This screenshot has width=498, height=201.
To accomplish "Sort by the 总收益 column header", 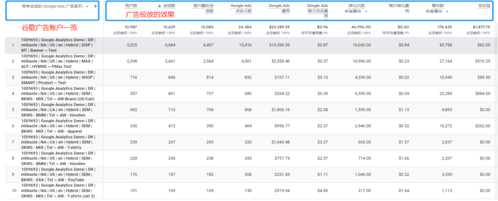I will (484, 6).
